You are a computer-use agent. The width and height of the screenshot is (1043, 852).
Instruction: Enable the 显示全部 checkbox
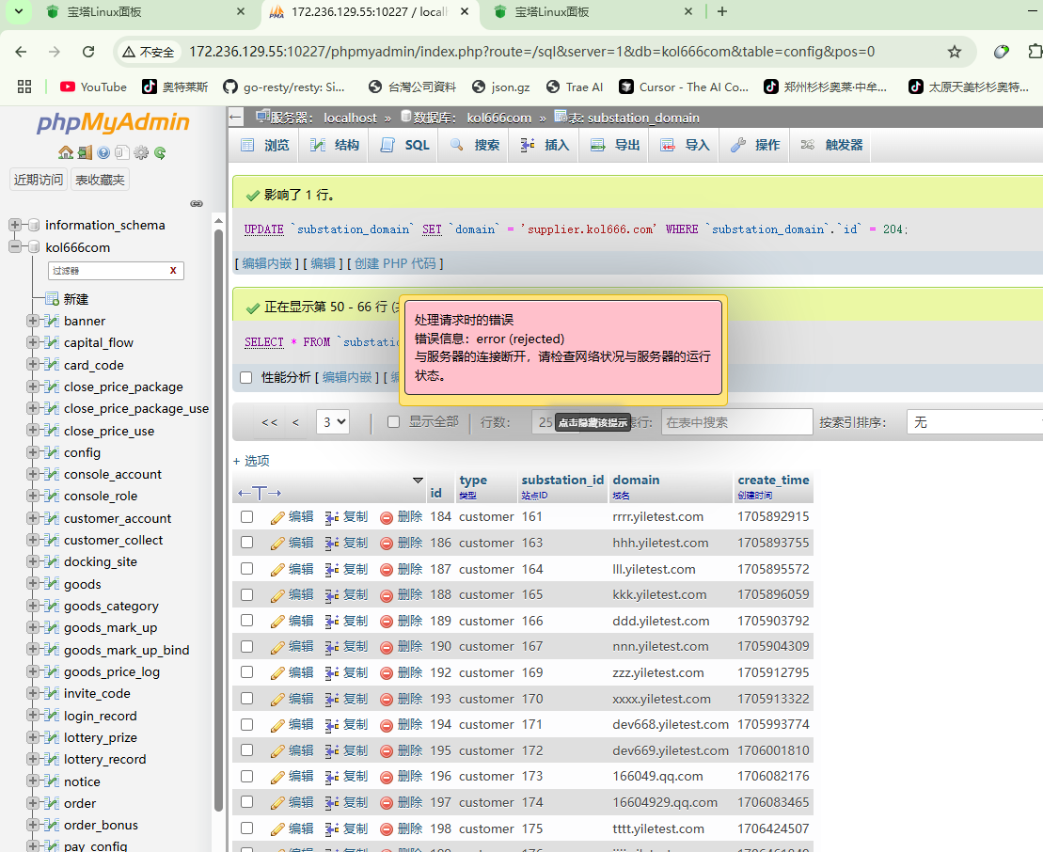394,422
